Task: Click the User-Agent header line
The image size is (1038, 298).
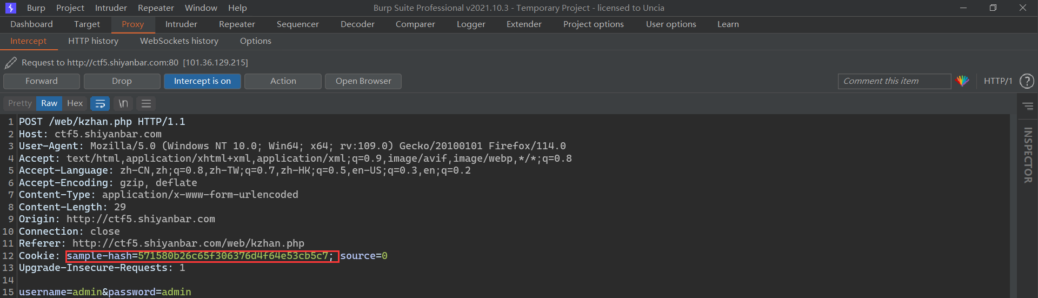Action: tap(292, 146)
